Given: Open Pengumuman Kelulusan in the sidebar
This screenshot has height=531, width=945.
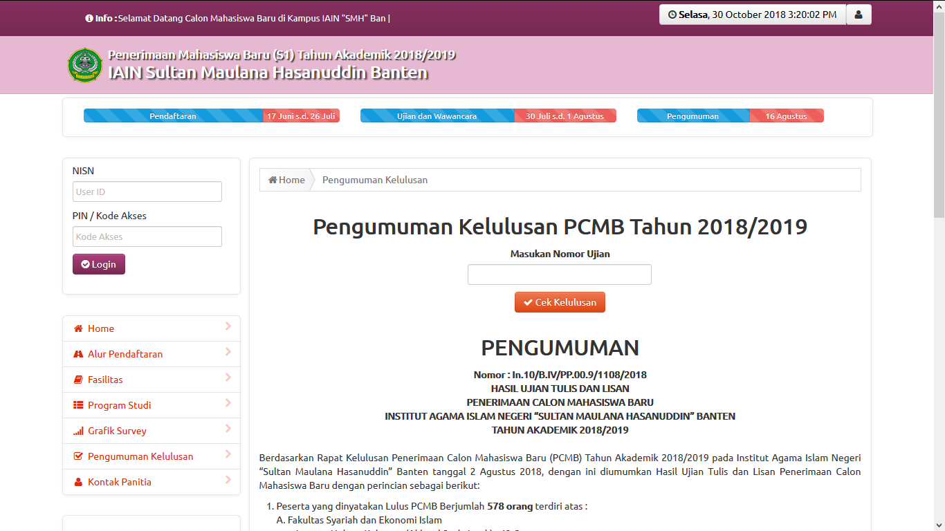Looking at the screenshot, I should (152, 456).
